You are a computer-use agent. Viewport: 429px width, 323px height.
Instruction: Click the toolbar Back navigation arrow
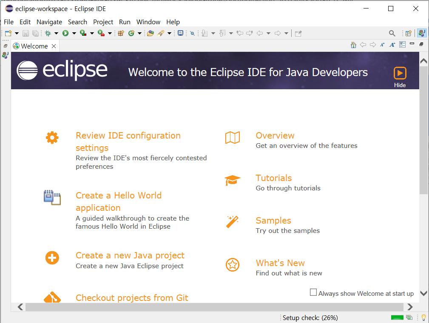[x=260, y=34]
